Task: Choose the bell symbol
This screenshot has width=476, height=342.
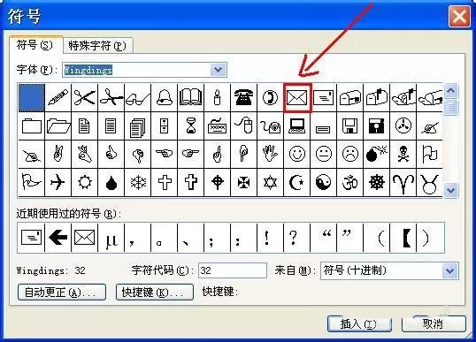Action: (x=165, y=97)
